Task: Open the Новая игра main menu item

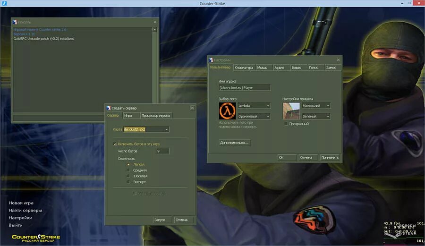Action: pyautogui.click(x=21, y=203)
